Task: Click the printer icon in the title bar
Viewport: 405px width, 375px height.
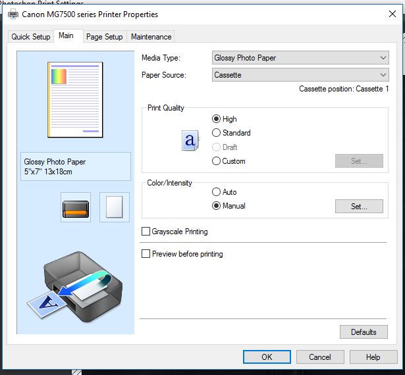Action: coord(13,14)
